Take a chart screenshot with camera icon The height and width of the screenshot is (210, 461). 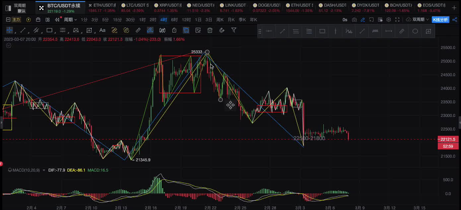[x=355, y=20]
